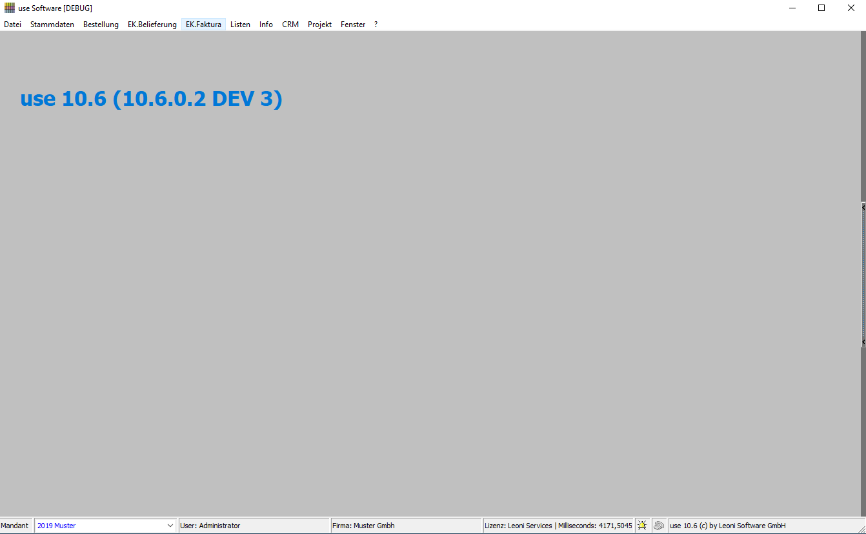
Task: Open the Datei menu
Action: 12,25
